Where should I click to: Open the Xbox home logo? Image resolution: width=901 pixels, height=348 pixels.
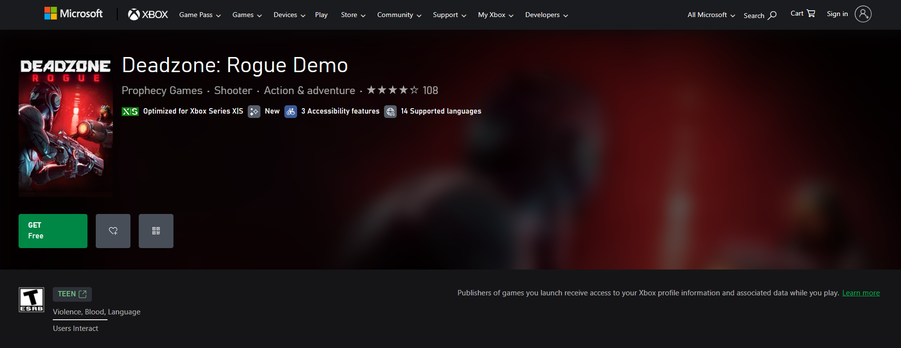tap(148, 15)
